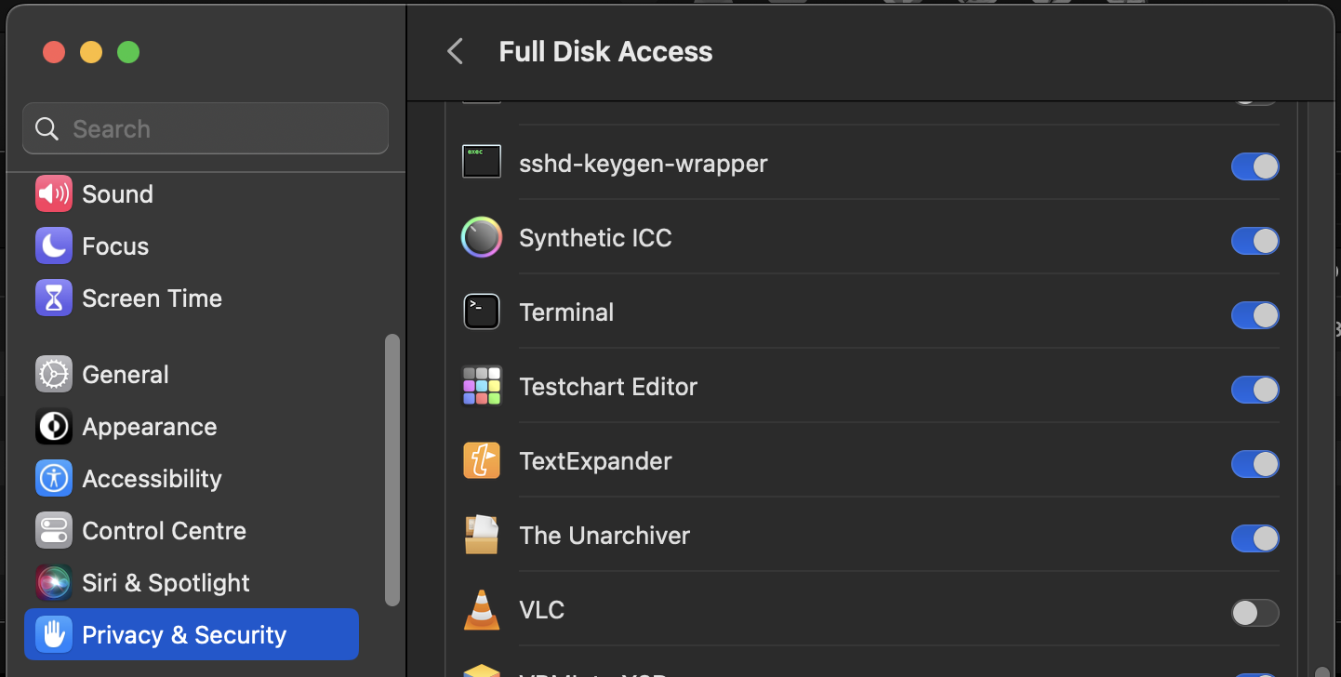Click The Unarchiver box icon
Image resolution: width=1341 pixels, height=677 pixels.
pyautogui.click(x=482, y=535)
